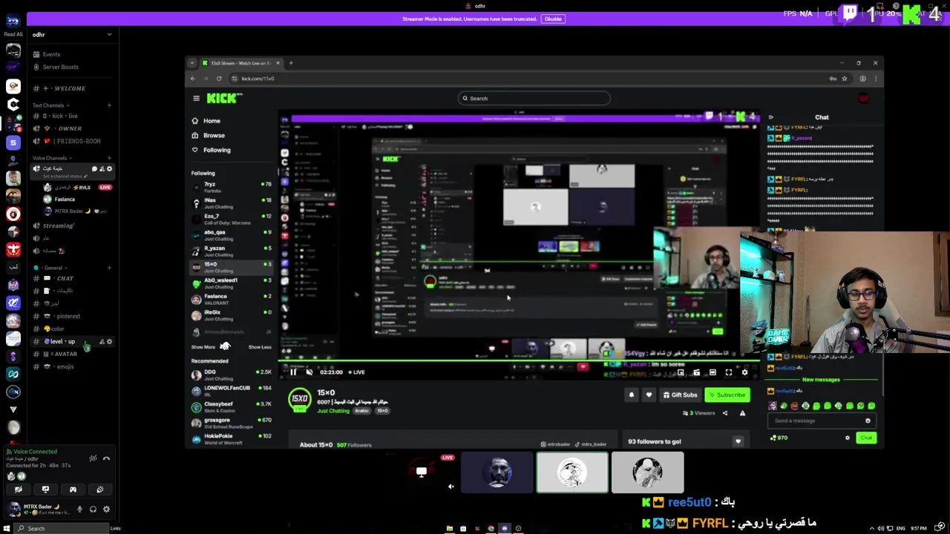Create invite for level · up channel
This screenshot has width=950, height=534.
pyautogui.click(x=102, y=342)
